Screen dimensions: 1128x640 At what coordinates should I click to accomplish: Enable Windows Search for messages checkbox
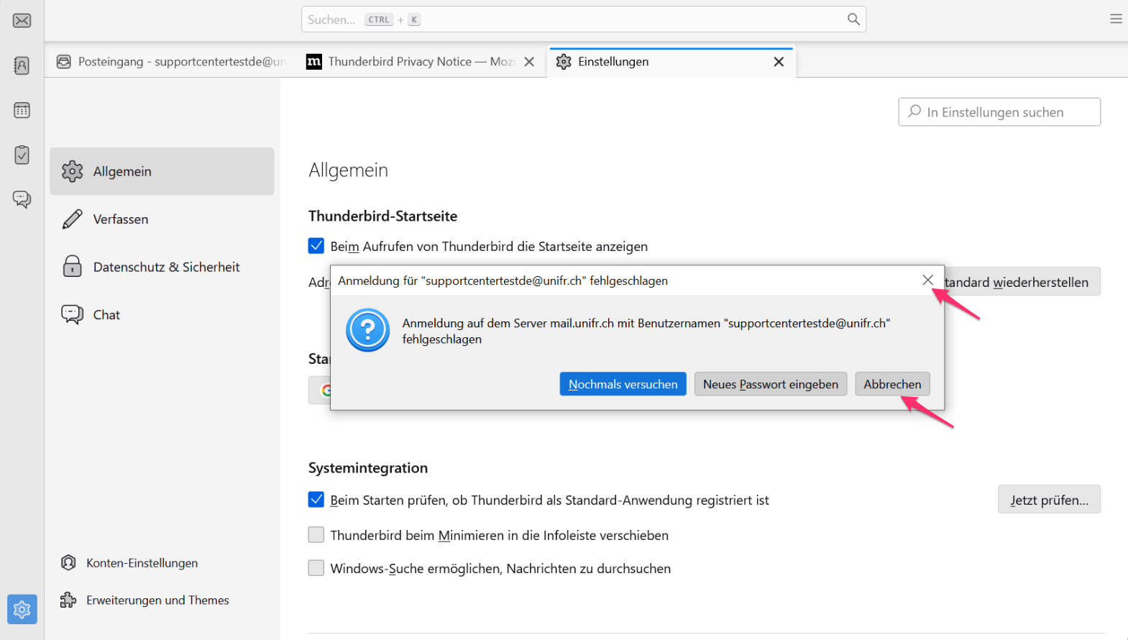(x=316, y=568)
